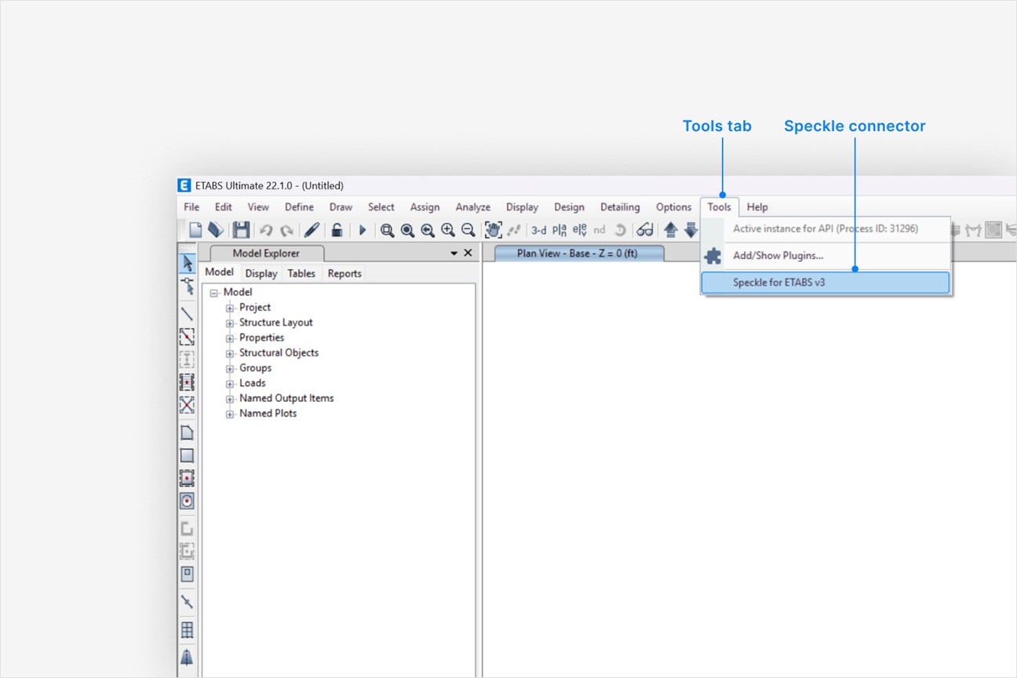Click the draw wall openings icon
This screenshot has height=678, width=1017.
click(187, 574)
